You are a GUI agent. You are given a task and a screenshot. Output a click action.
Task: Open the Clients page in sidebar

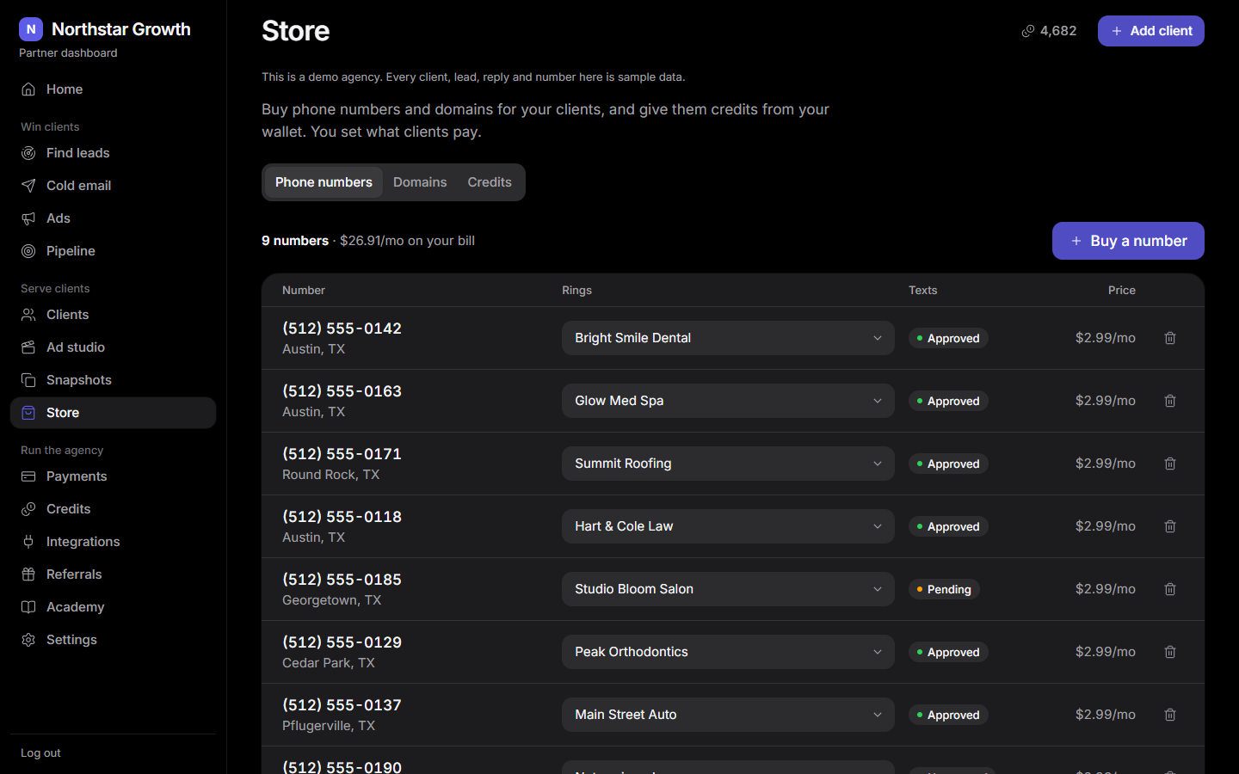point(113,315)
